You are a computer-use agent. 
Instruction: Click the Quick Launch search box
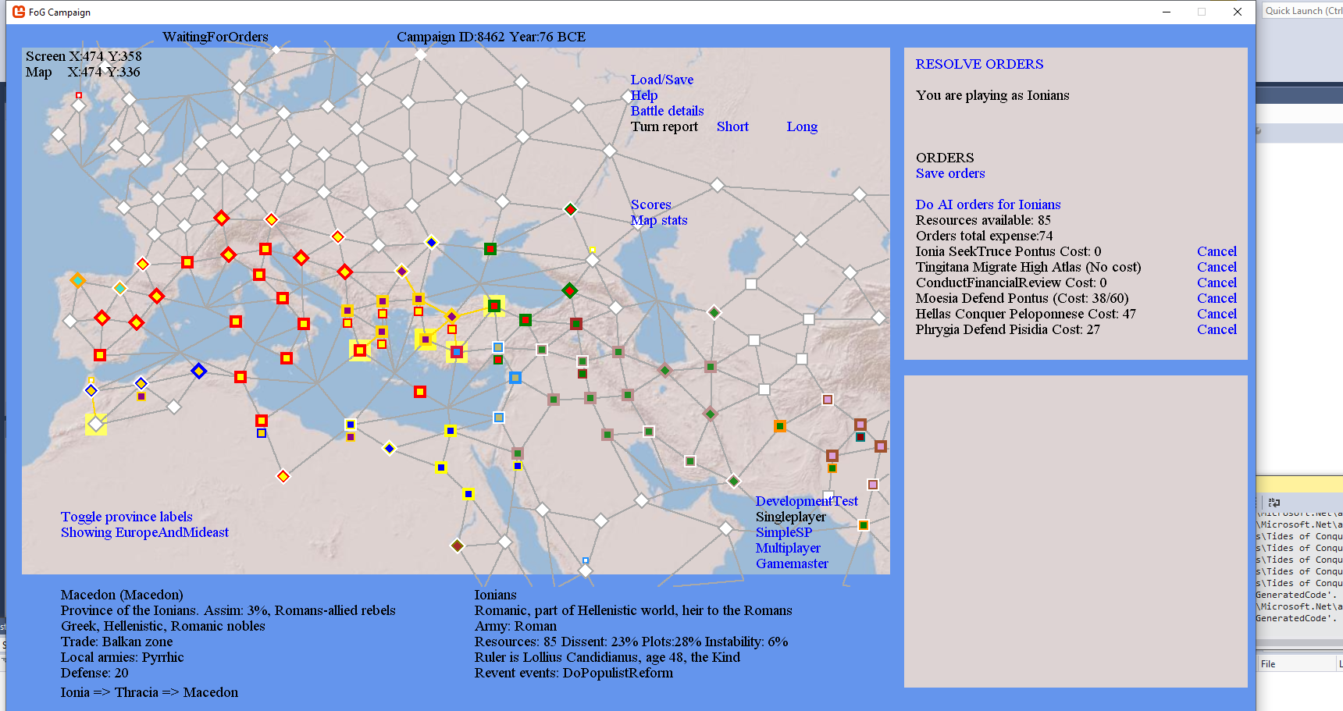[x=1301, y=11]
